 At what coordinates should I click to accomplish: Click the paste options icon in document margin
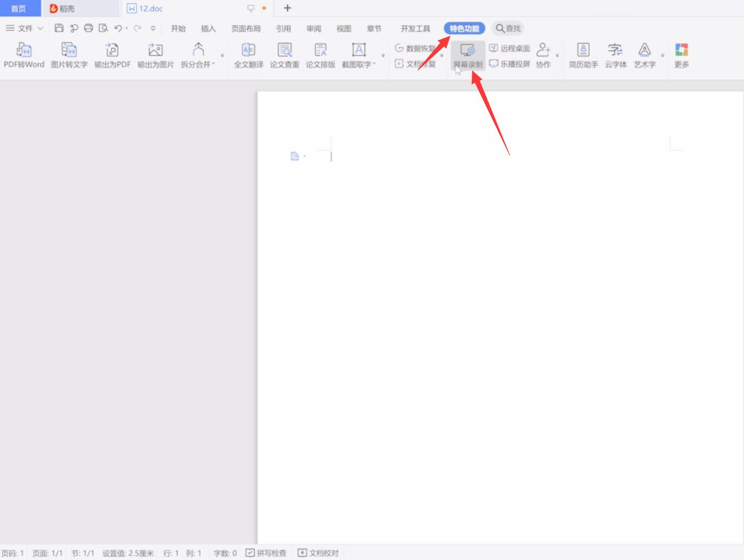click(x=295, y=156)
